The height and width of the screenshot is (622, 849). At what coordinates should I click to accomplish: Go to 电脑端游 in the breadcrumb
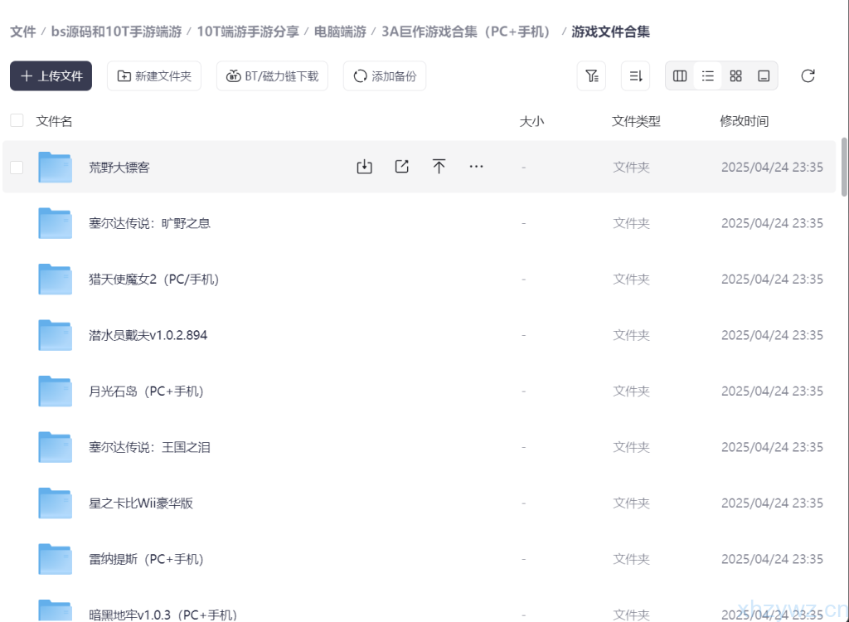click(340, 32)
